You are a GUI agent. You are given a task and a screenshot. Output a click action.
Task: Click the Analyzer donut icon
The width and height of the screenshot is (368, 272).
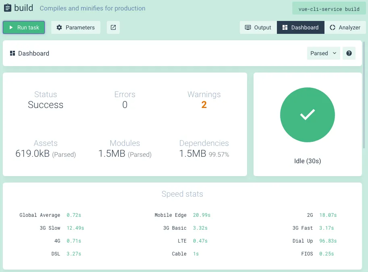(x=332, y=27)
